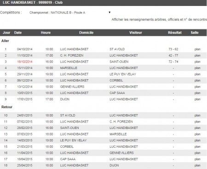Click the 42 - 77 result score
Viewport: 207px width, 169px height.
173,55
